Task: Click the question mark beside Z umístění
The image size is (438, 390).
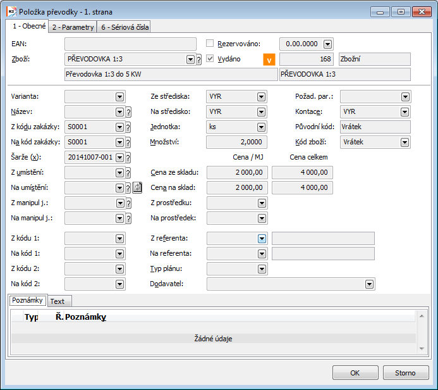Action: click(x=128, y=173)
